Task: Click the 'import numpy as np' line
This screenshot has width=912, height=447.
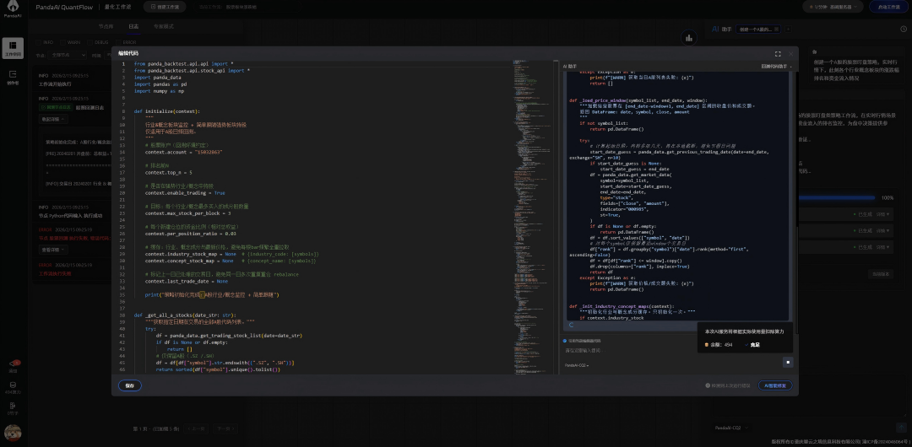Action: (x=159, y=91)
